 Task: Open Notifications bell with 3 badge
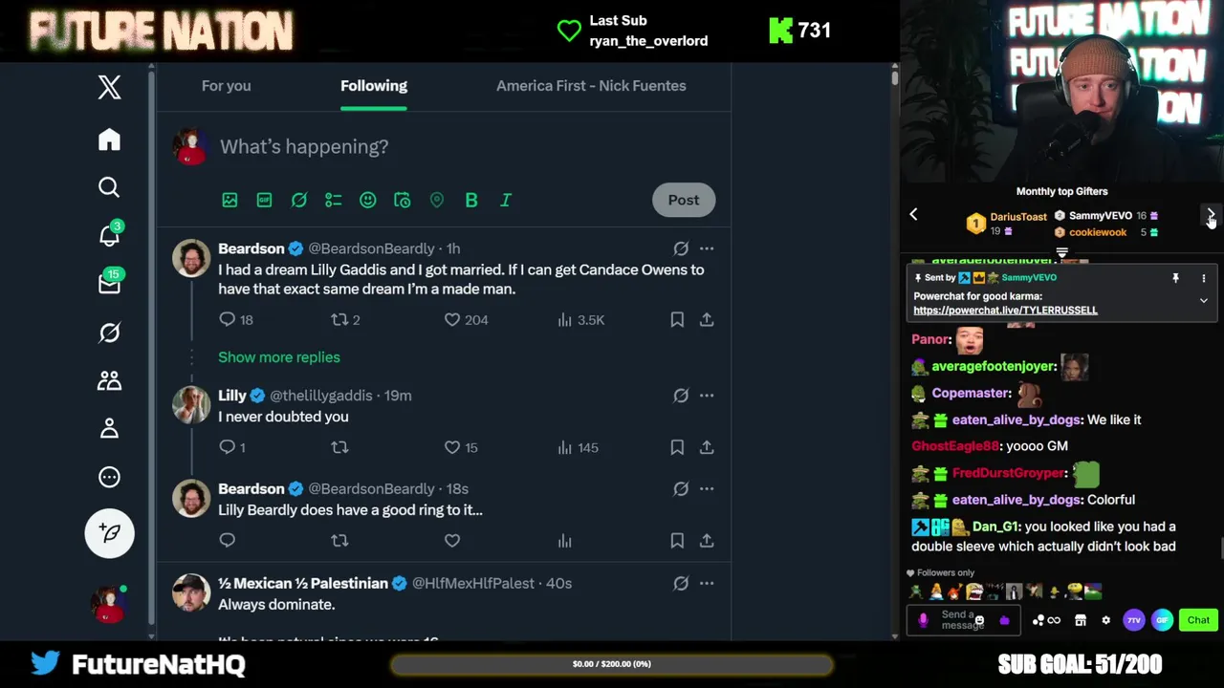(110, 234)
